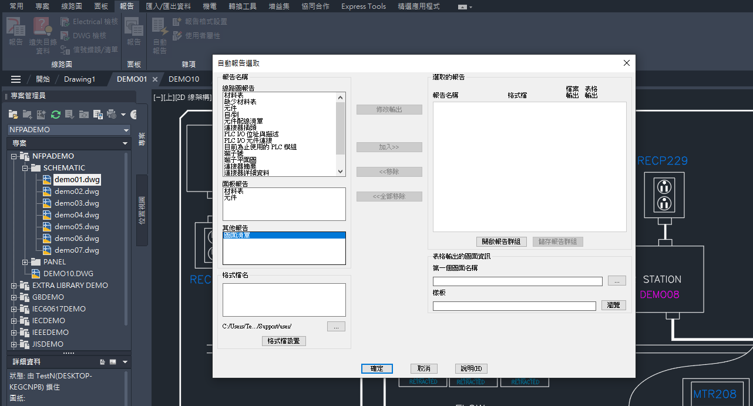Select DEMO10.DWG in the project tree

pos(68,274)
